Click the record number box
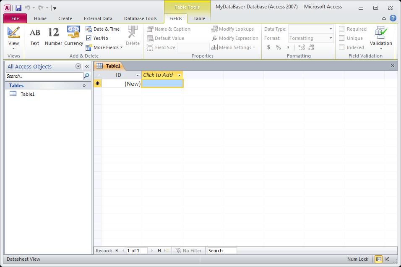 [x=137, y=251]
